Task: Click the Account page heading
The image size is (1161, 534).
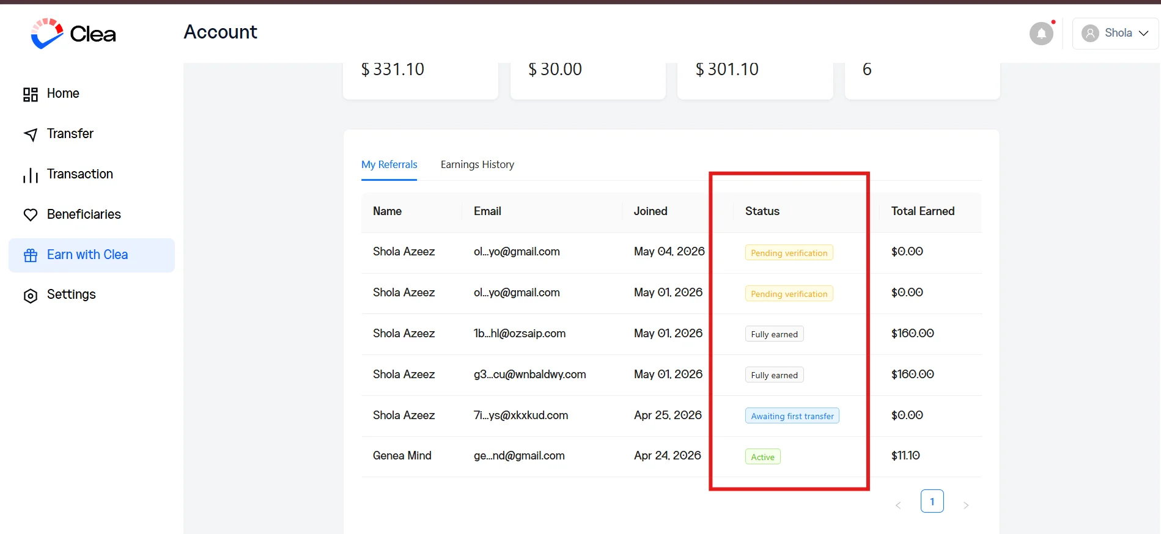Action: pos(221,32)
